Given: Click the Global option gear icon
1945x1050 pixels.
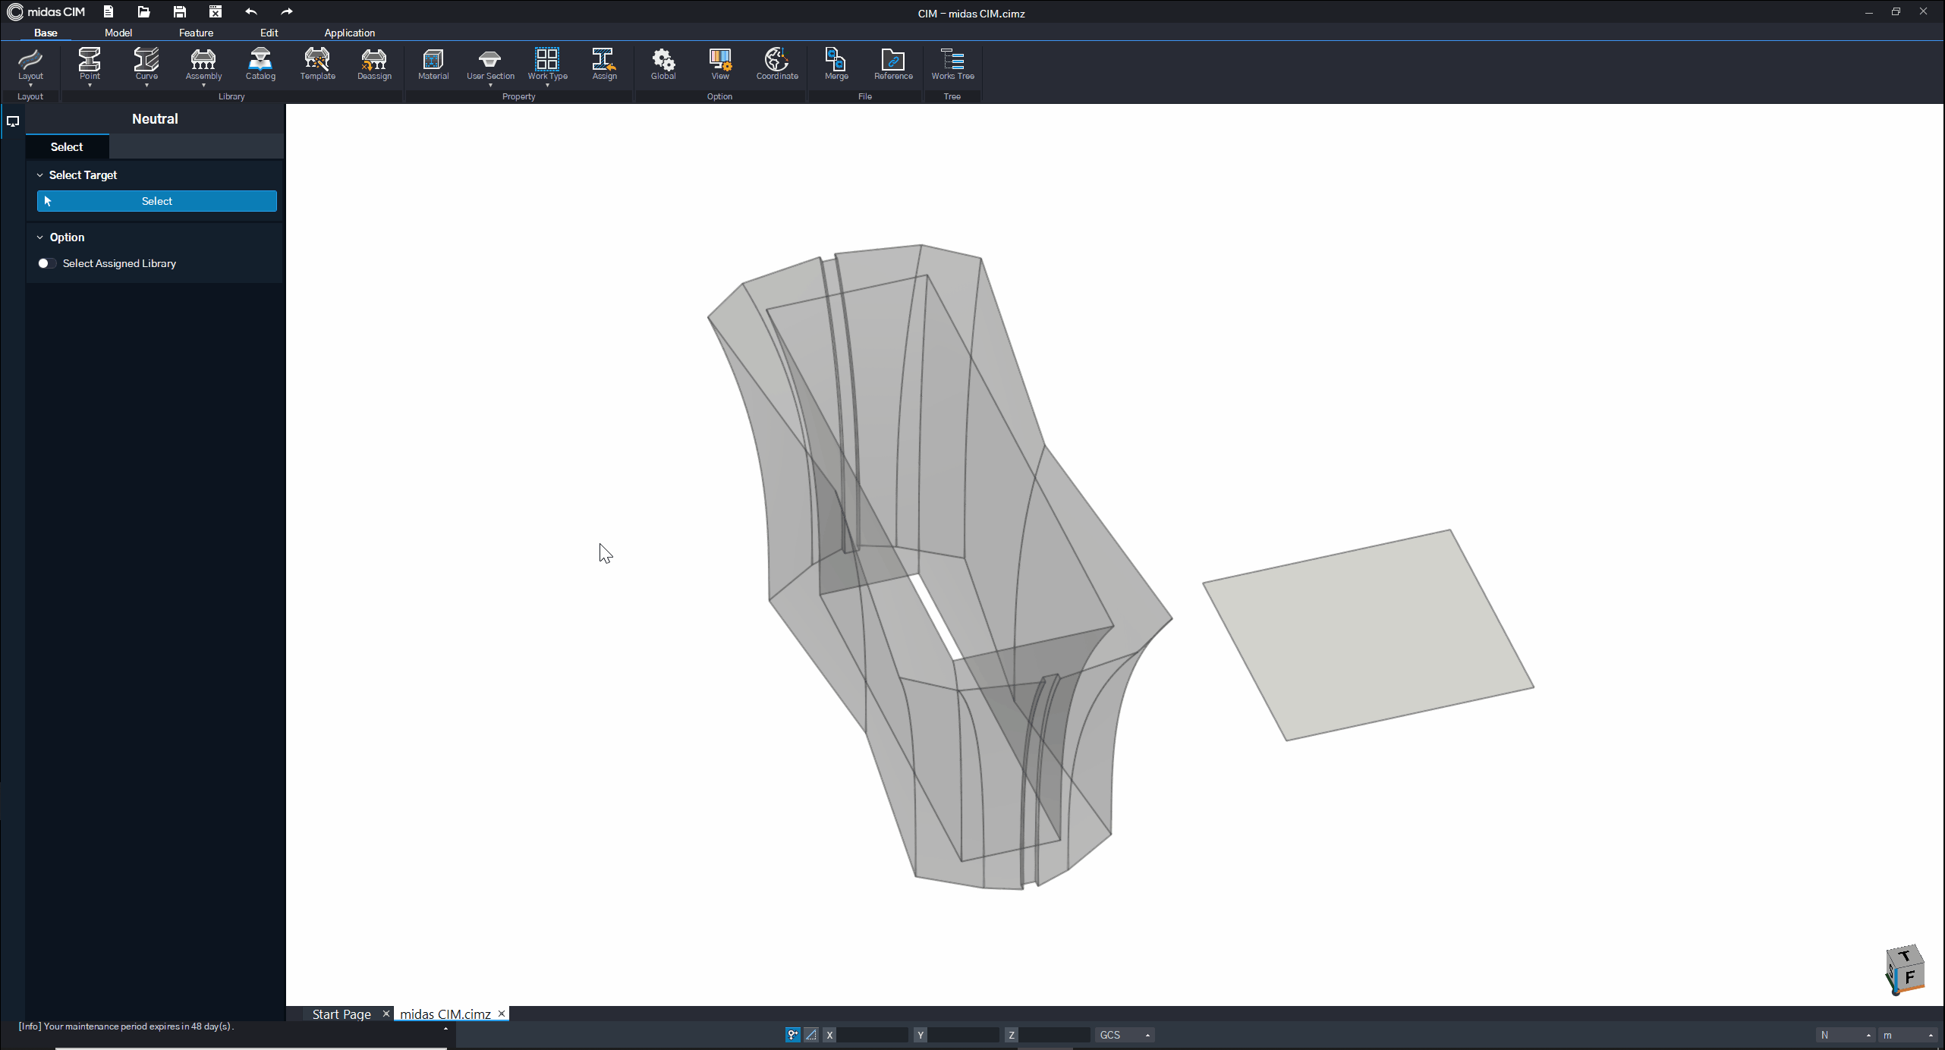Looking at the screenshot, I should point(662,64).
